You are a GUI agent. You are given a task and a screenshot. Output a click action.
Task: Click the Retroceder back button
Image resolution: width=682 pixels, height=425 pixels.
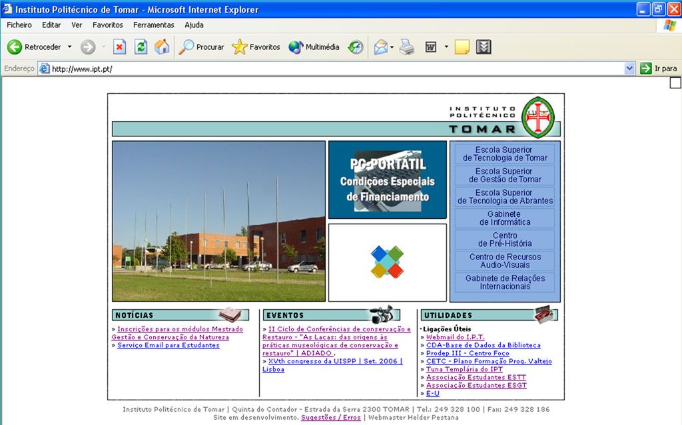(x=35, y=47)
